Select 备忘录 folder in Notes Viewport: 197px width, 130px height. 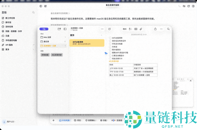coord(53,41)
